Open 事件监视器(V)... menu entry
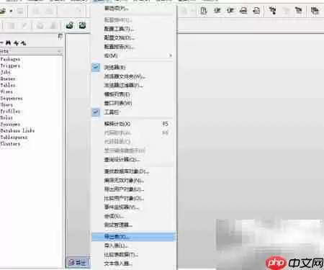 132,207
